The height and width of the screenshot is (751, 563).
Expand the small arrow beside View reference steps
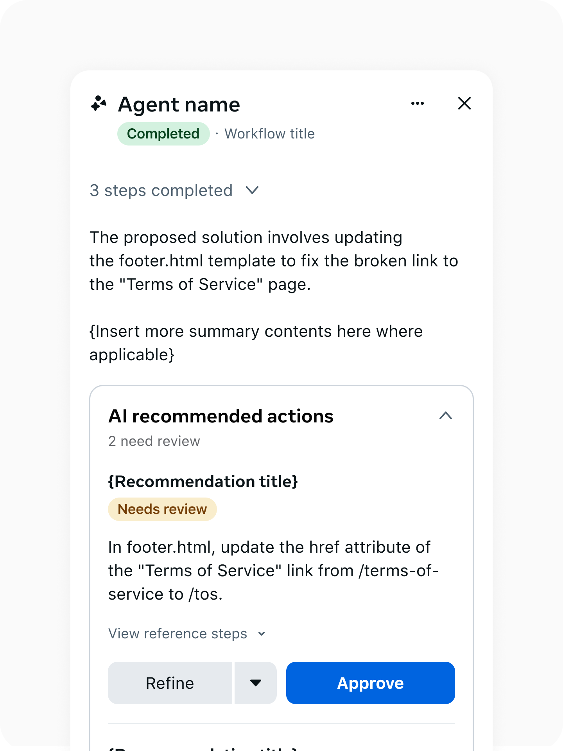pyautogui.click(x=262, y=634)
